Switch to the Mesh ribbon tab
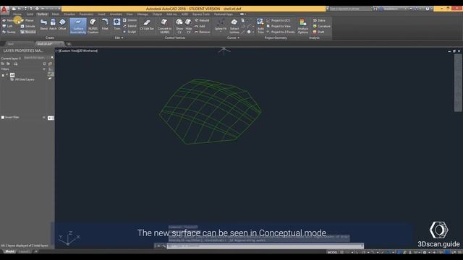Viewport: 463px width, 260px height. [x=56, y=14]
